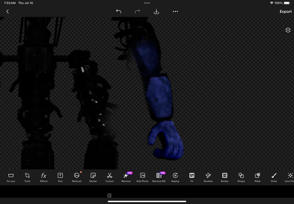Open the fx Effects tool
The height and width of the screenshot is (204, 294).
click(x=44, y=177)
